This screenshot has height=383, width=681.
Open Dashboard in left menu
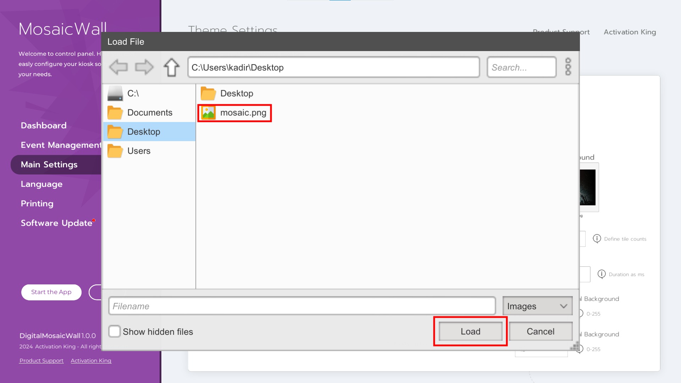point(44,126)
